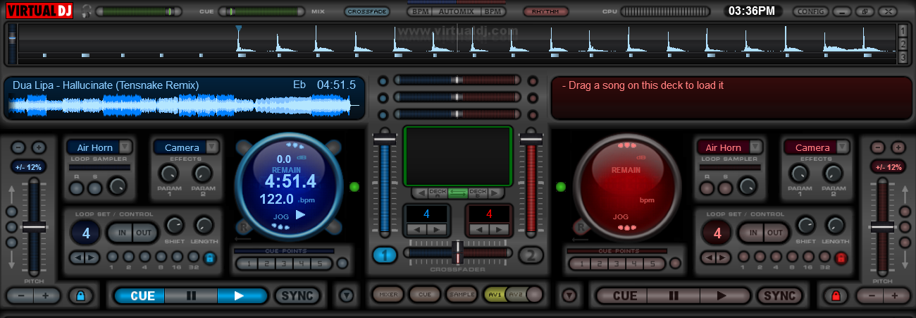916x318 pixels.
Task: Click the left pitch range minus round button
Action: point(19,147)
